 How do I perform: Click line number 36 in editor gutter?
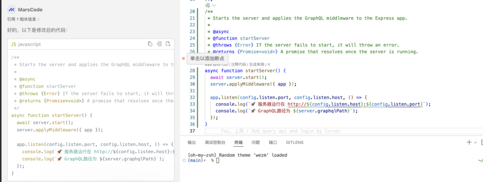(192, 125)
